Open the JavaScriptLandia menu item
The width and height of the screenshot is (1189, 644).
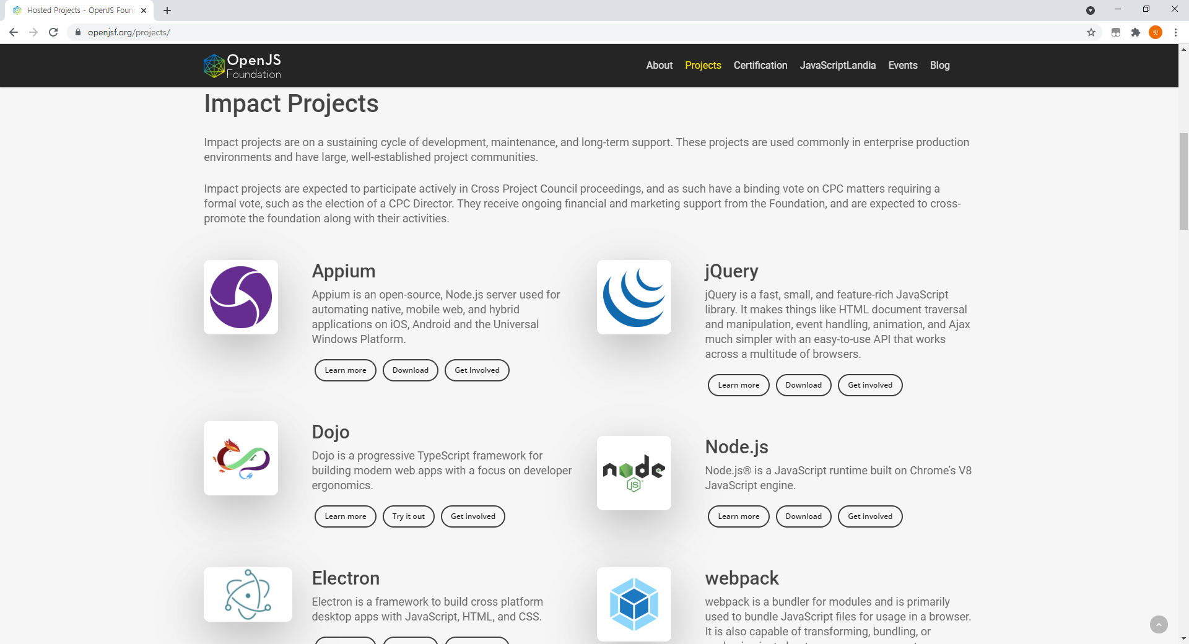coord(838,65)
